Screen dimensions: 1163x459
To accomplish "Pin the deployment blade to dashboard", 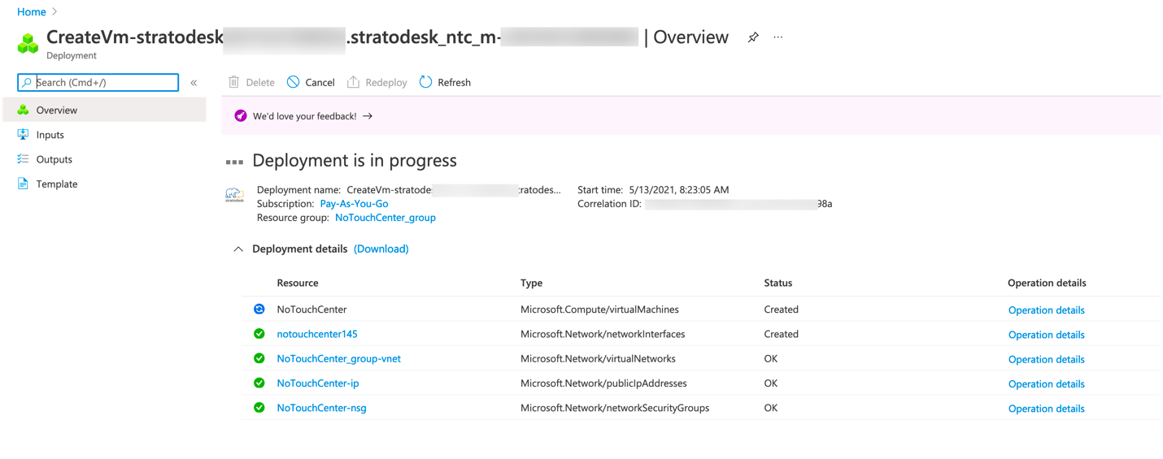I will tap(753, 37).
